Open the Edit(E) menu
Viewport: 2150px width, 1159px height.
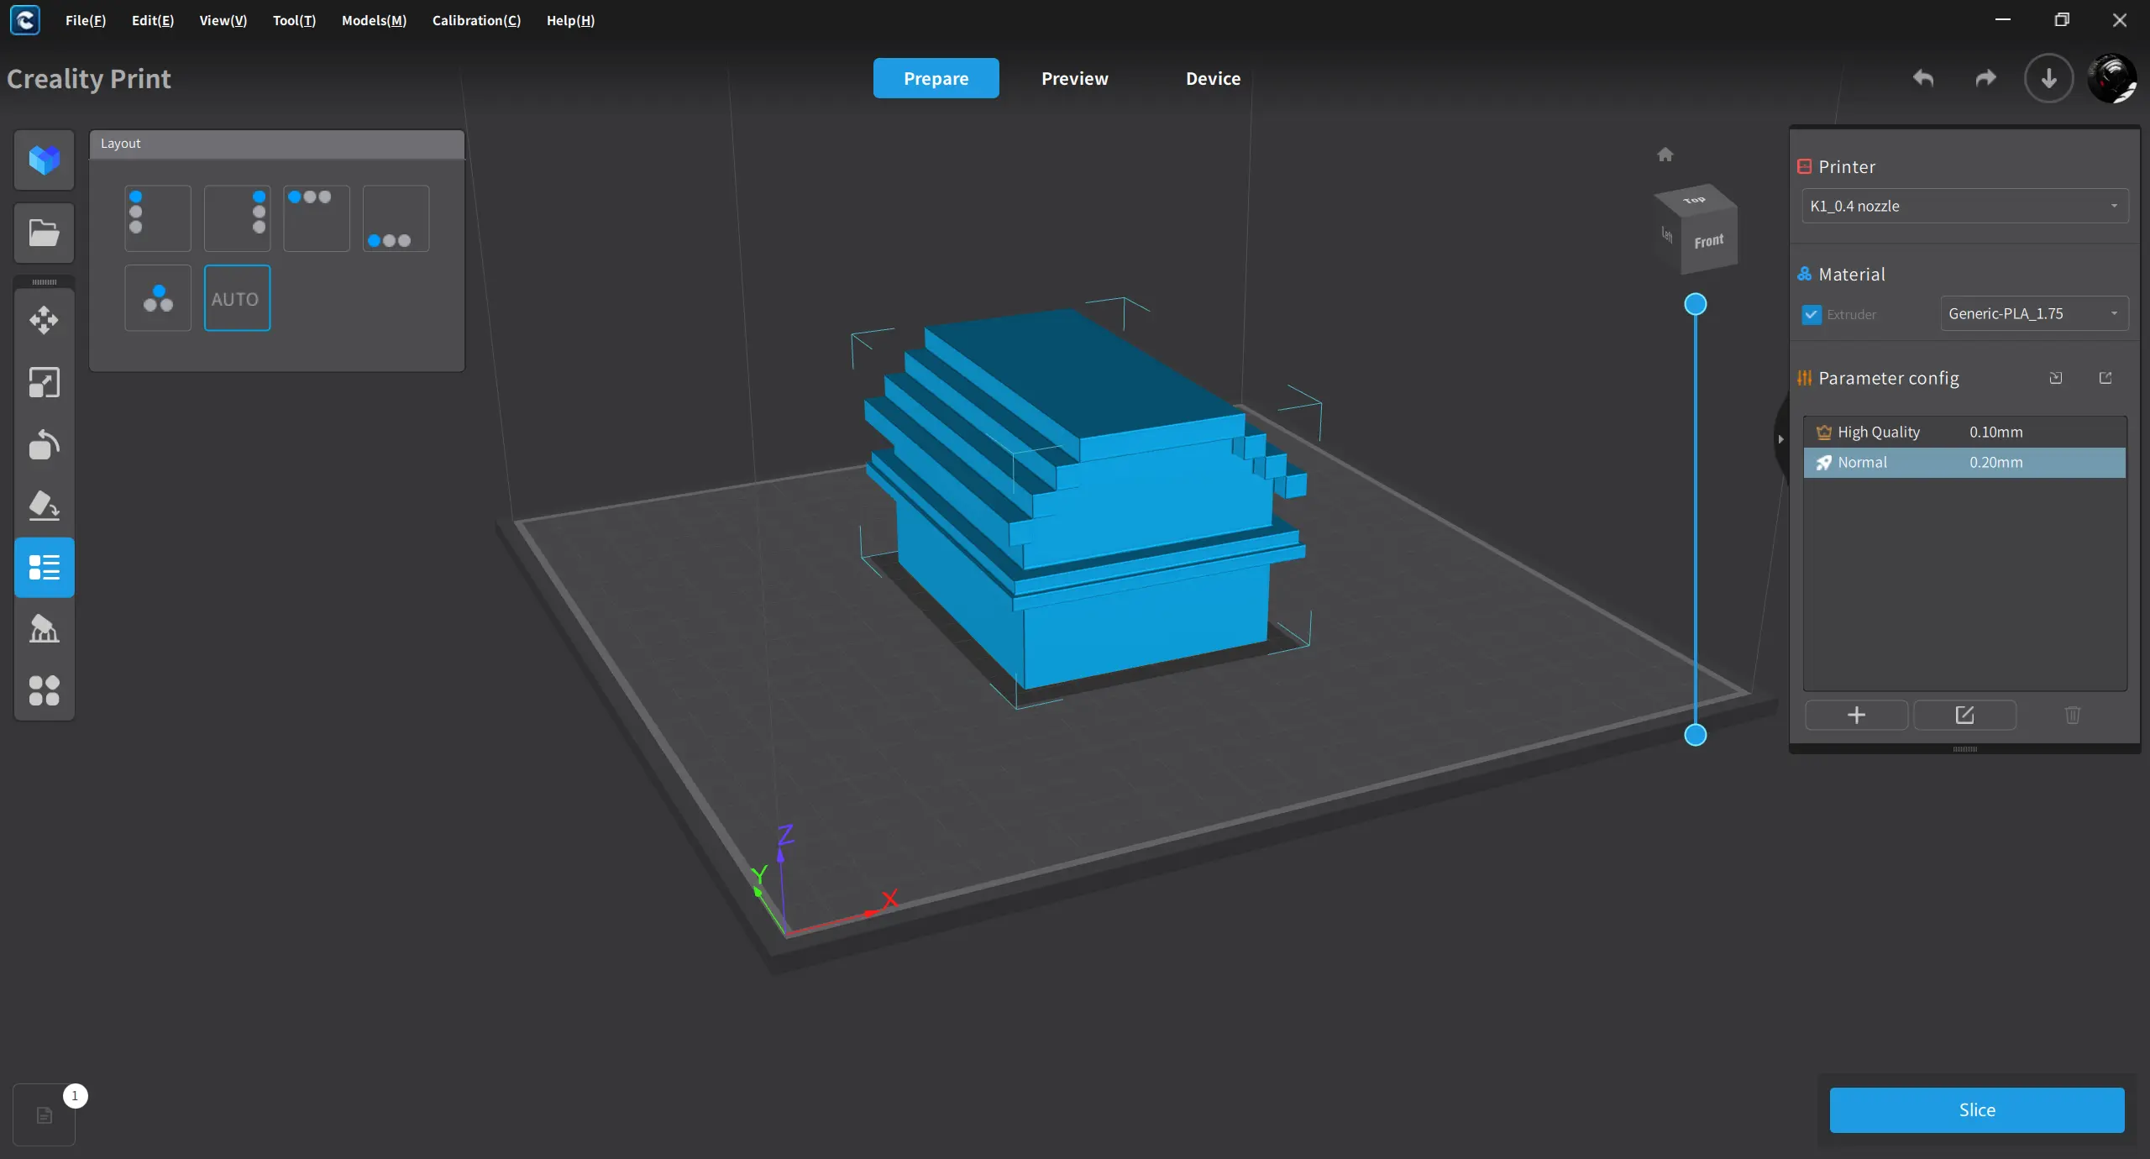click(x=153, y=20)
